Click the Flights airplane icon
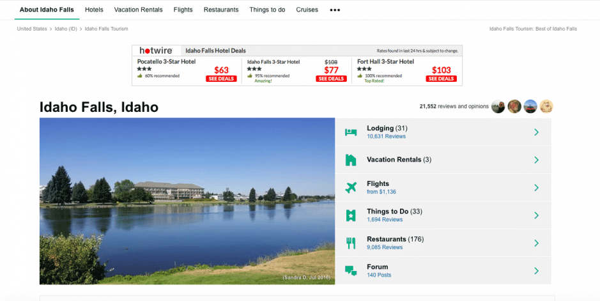 click(351, 187)
